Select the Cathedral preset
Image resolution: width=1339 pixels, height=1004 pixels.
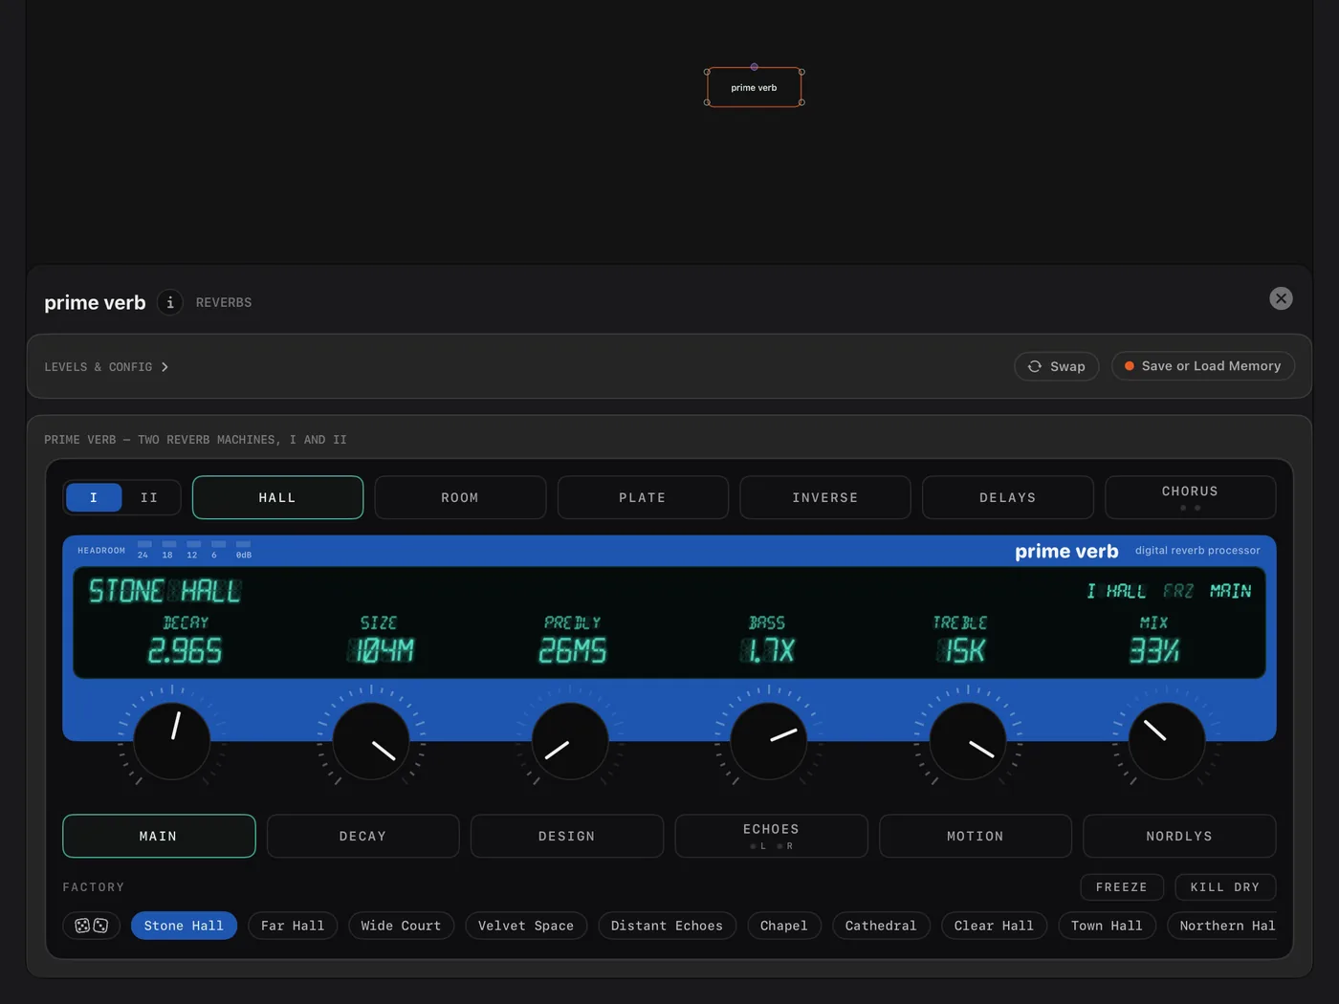click(x=881, y=926)
